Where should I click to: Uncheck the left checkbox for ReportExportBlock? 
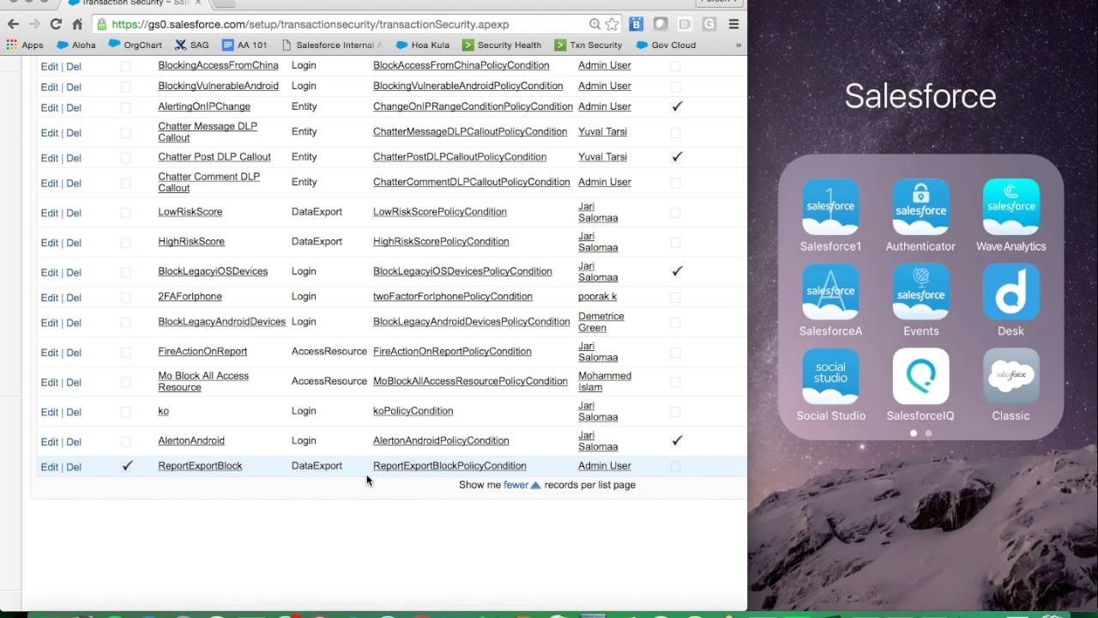pyautogui.click(x=126, y=466)
